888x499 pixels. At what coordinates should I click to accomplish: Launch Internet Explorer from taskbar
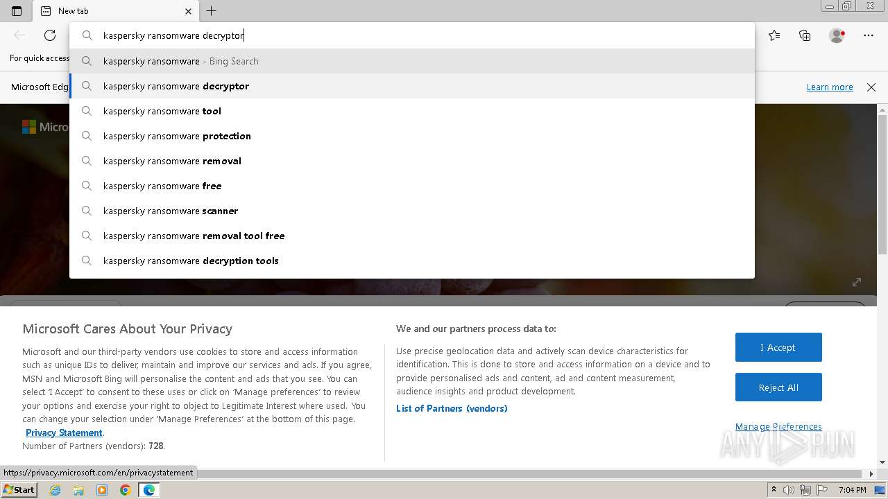[x=55, y=490]
